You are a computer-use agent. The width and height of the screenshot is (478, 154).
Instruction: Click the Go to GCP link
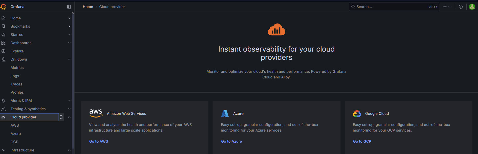pyautogui.click(x=362, y=141)
